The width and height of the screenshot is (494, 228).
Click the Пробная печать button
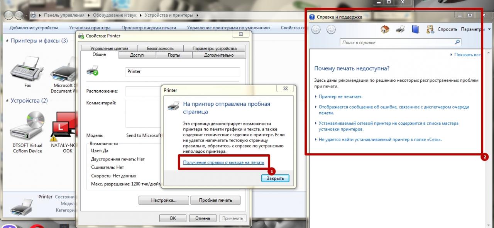[215, 200]
